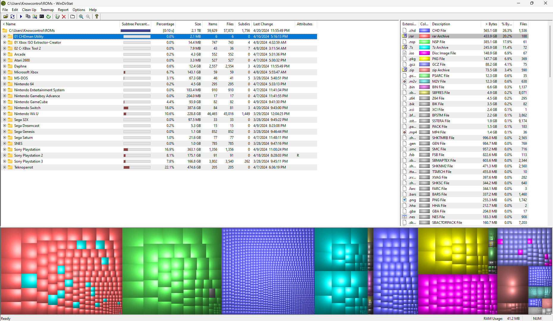Image resolution: width=553 pixels, height=321 pixels.
Task: Expand the Arcade folder node
Action: pyautogui.click(x=4, y=54)
